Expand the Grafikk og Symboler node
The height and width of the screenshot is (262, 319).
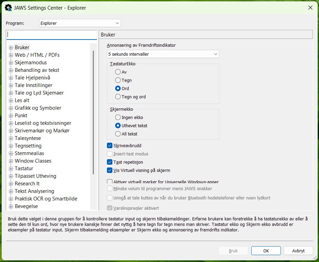[x=11, y=108]
